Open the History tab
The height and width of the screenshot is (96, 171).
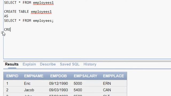pos(90,64)
